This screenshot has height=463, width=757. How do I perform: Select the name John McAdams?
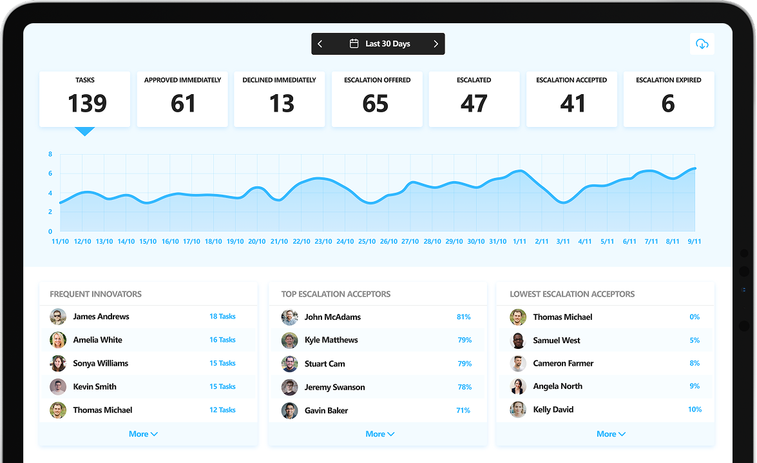click(x=332, y=317)
